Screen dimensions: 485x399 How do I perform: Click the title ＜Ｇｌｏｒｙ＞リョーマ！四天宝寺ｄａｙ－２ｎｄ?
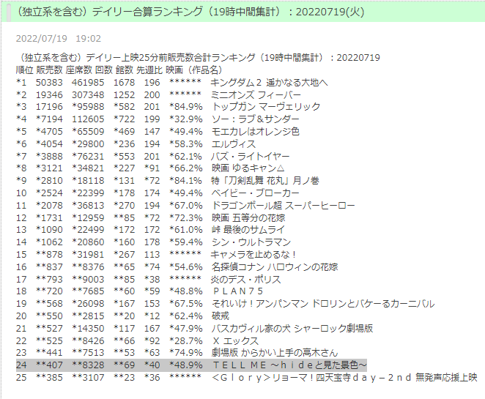pos(311,377)
